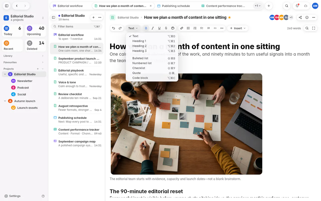Viewport: 321px width, 201px height.
Task: Click the code toolbar icon
Action: tap(215, 28)
